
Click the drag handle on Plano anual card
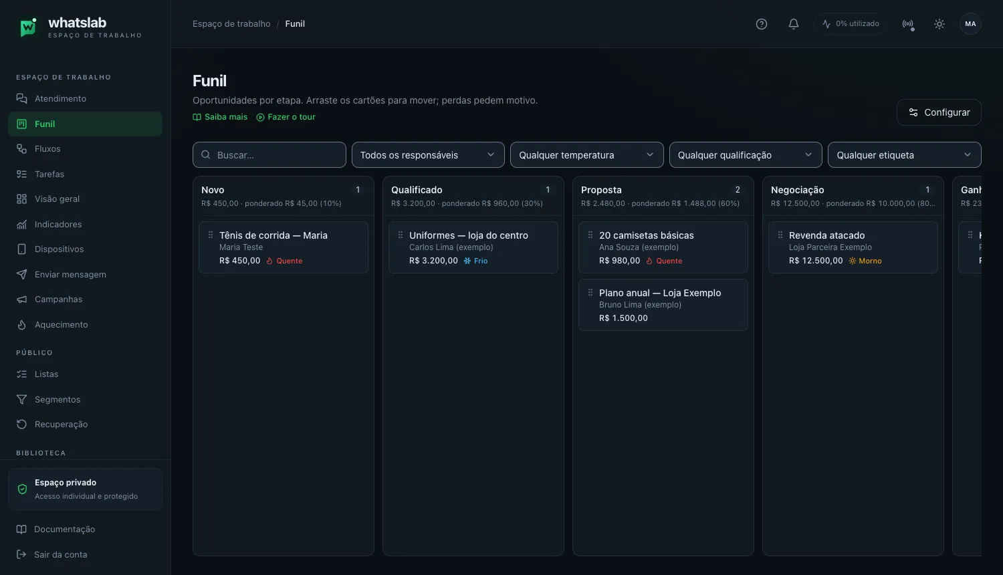[590, 293]
